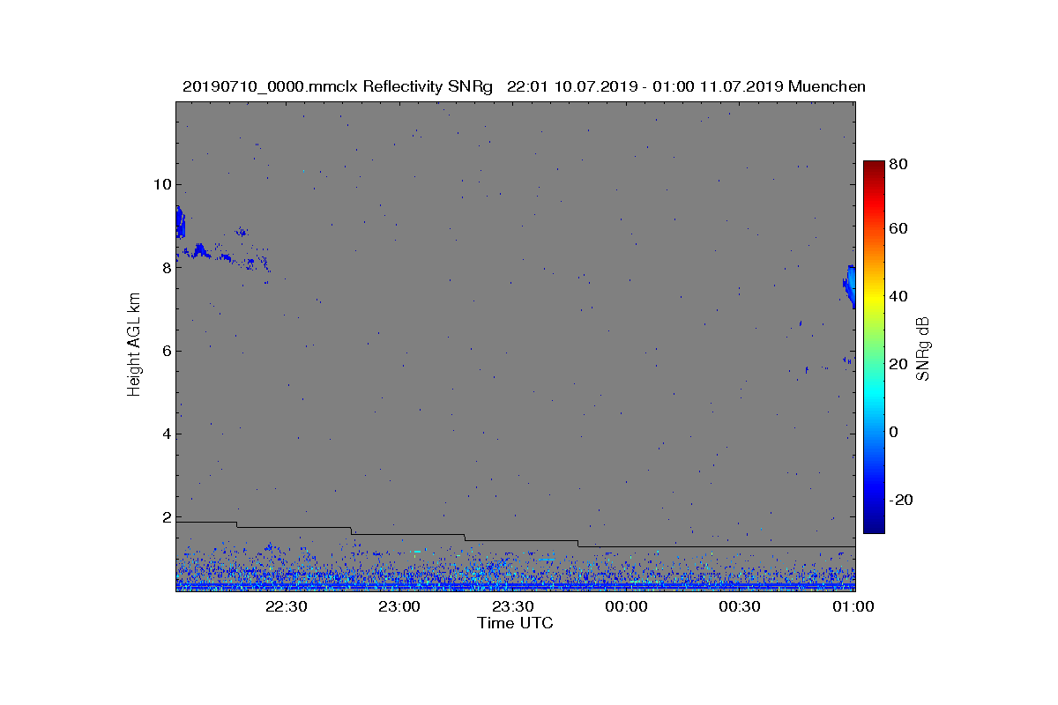Click the 'Time UTC' x-axis label

tap(516, 623)
